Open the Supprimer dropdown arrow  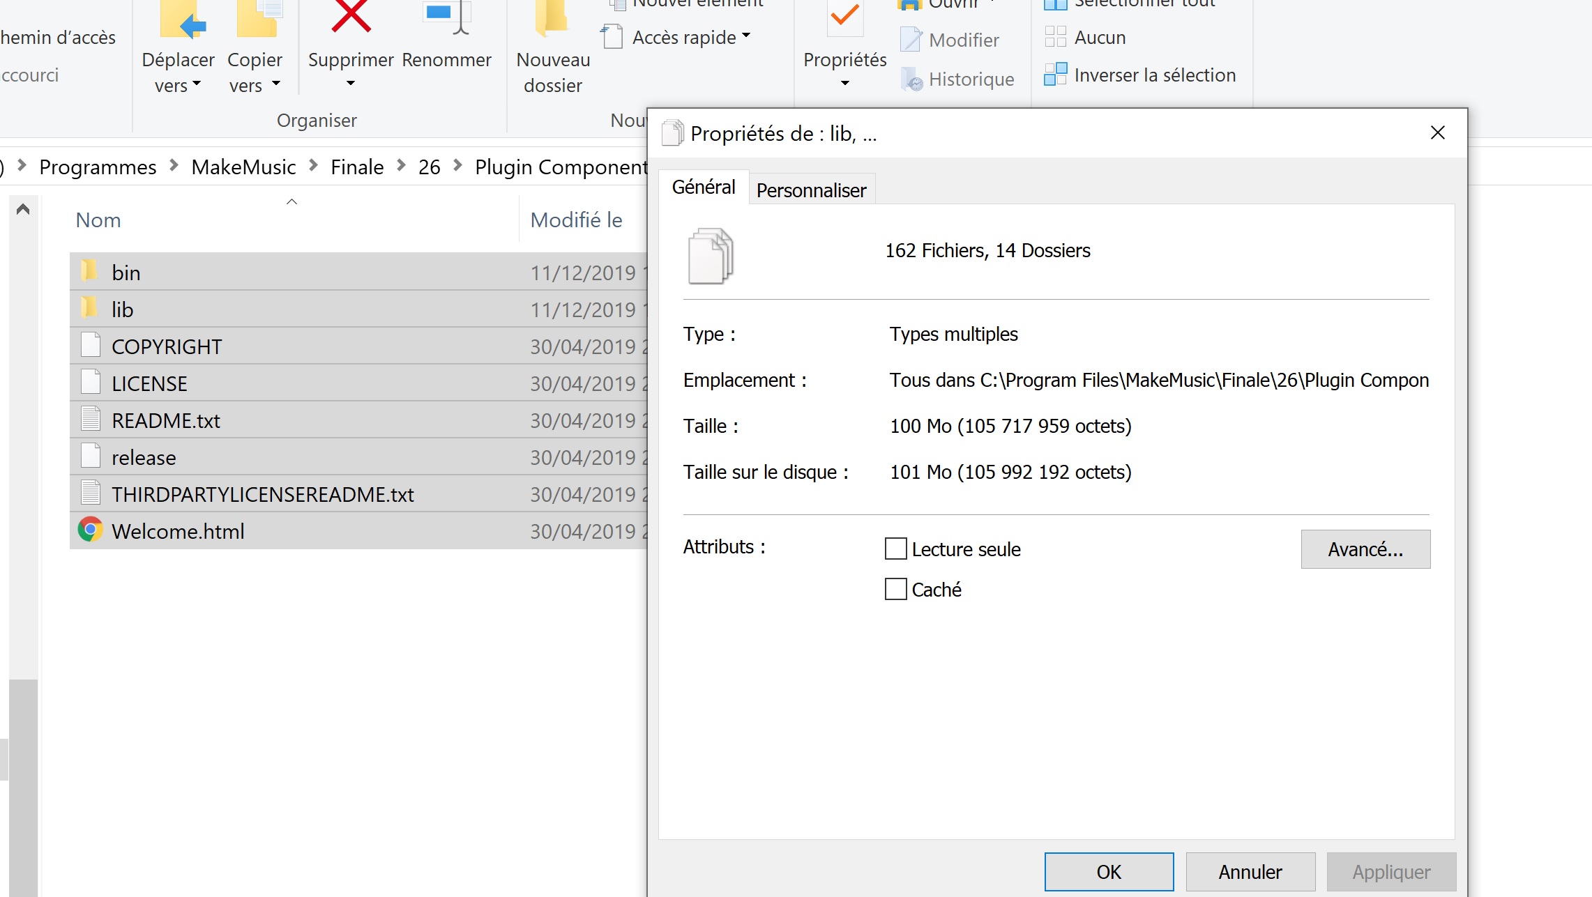click(x=351, y=84)
